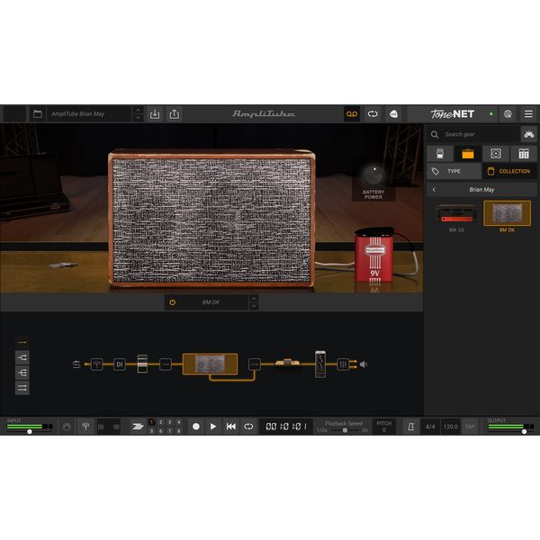Click the input noise gate knob icon
Image resolution: width=540 pixels, height=540 pixels.
coord(67,427)
